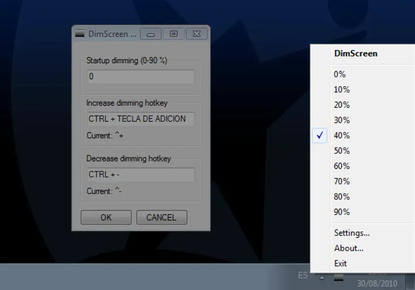Click the DimScreen window title icon
This screenshot has height=290, width=415.
(x=80, y=34)
